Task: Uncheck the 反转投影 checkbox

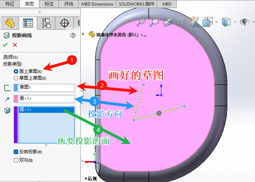Action: [16, 152]
